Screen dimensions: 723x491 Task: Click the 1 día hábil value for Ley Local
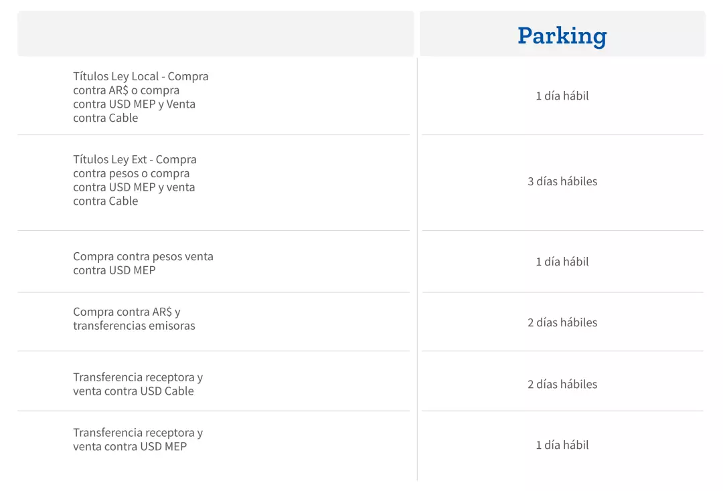pos(562,96)
